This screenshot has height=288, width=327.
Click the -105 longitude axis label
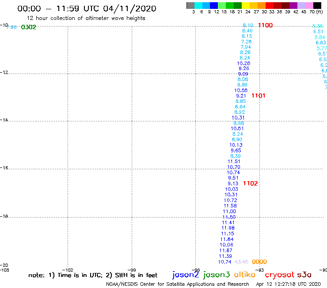pyautogui.click(x=4, y=270)
